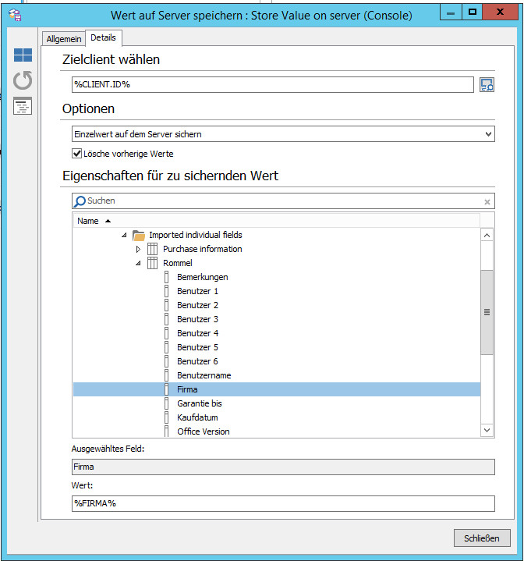The width and height of the screenshot is (524, 561).
Task: Select the Benutzername field in the tree
Action: coord(204,375)
